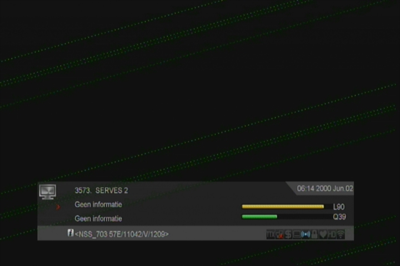Click the transponder text '<NSS_703 57E/11042/V/1209>'
400x266 pixels.
pos(122,234)
